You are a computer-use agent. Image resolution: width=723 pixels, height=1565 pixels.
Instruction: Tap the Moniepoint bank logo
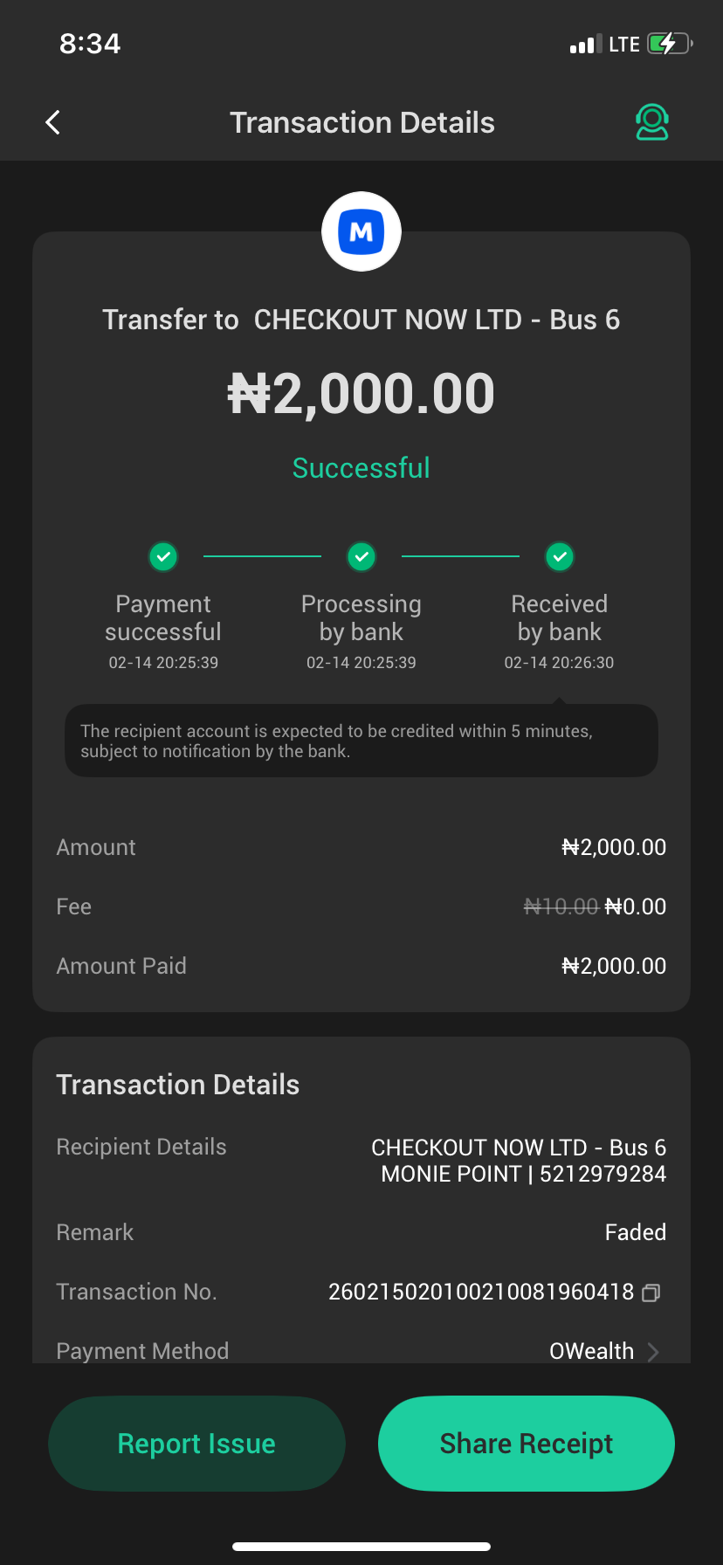click(x=361, y=231)
